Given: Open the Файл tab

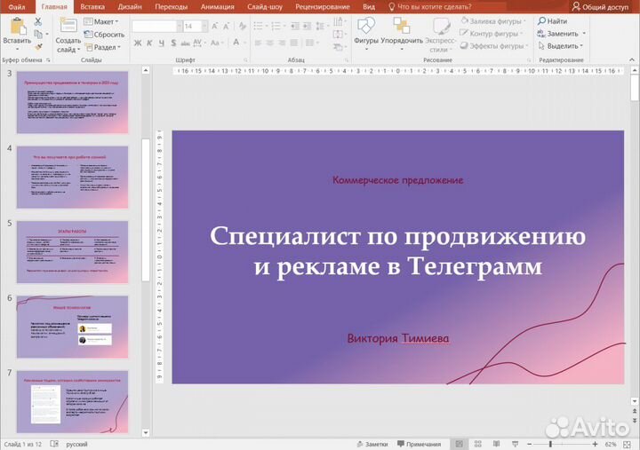Looking at the screenshot, I should (17, 7).
